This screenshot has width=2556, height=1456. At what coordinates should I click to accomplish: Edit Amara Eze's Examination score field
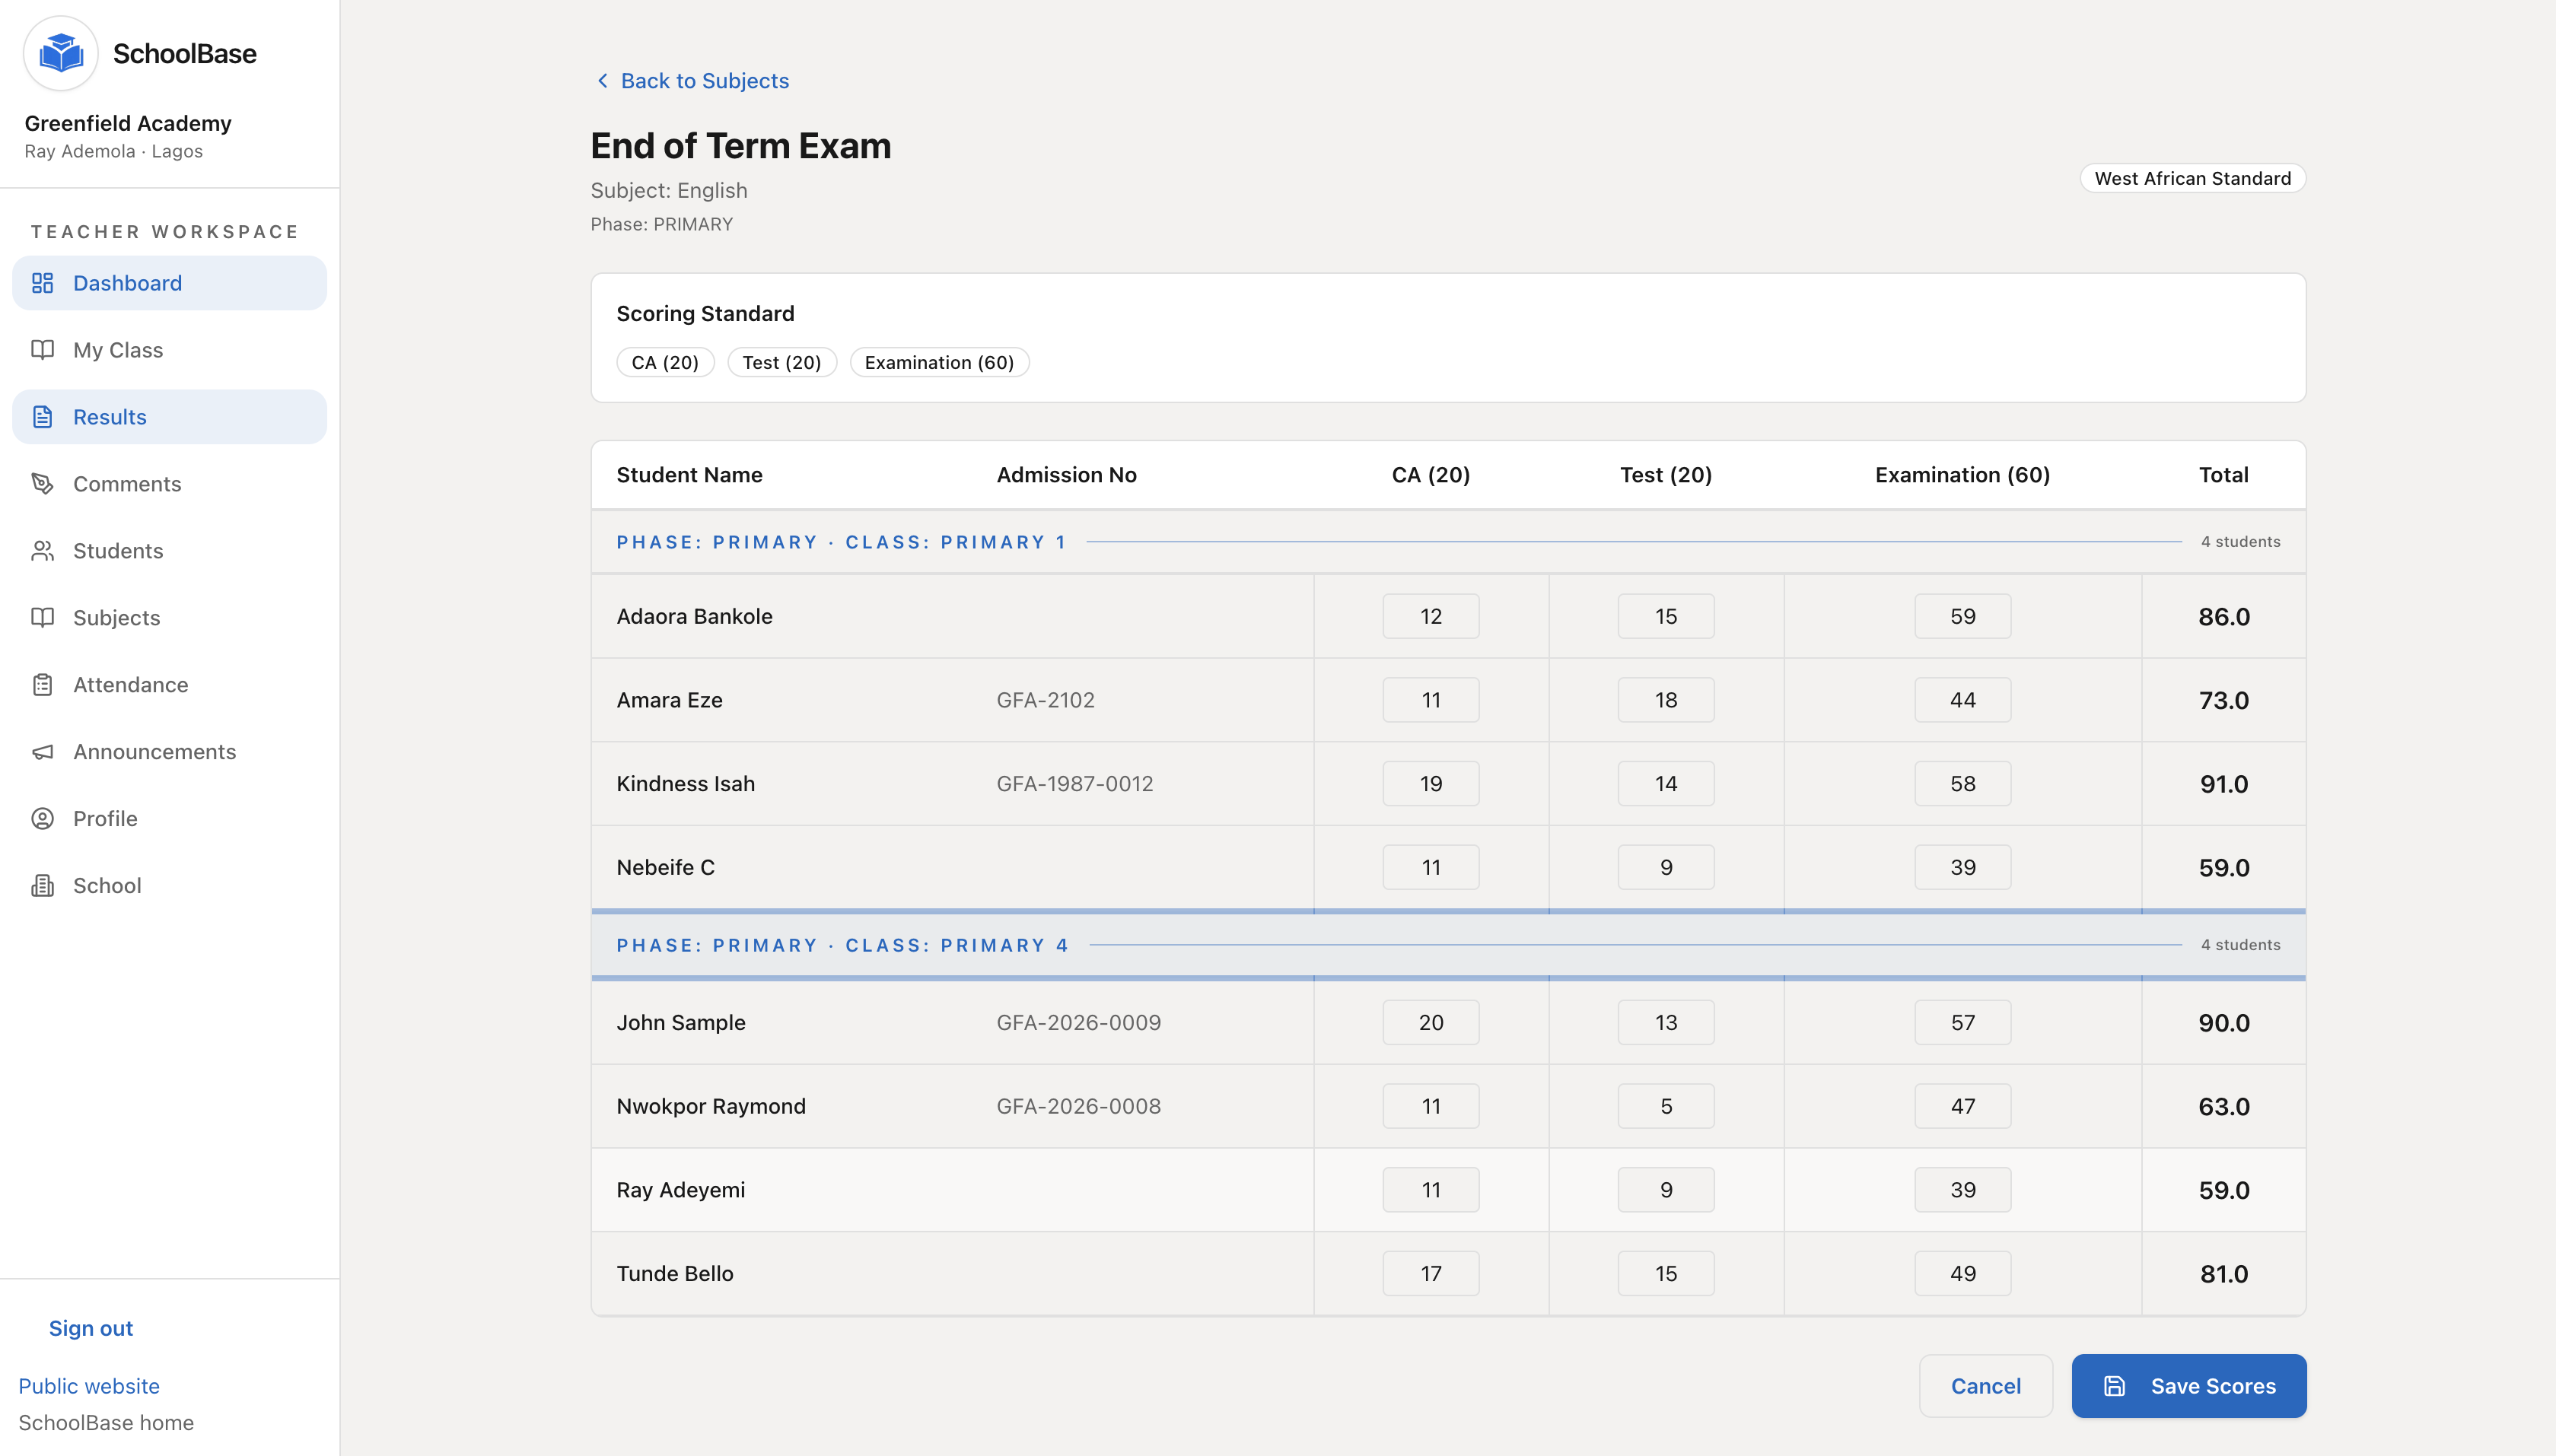pyautogui.click(x=1962, y=700)
